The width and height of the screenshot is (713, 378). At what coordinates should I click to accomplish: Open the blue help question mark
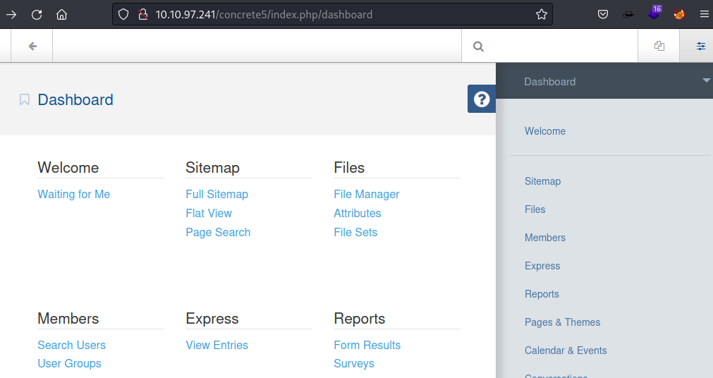pyautogui.click(x=482, y=99)
